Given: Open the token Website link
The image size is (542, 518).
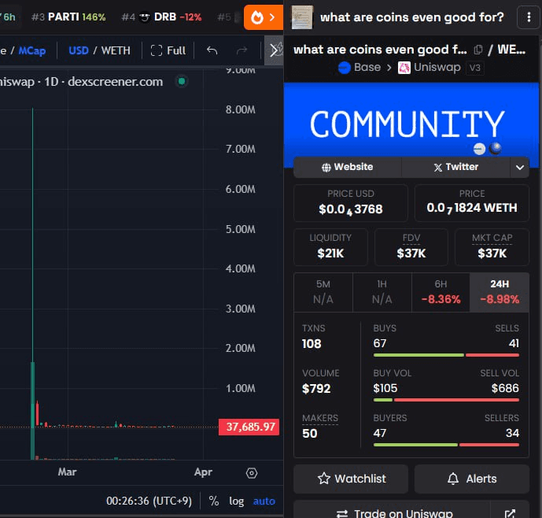Looking at the screenshot, I should 348,167.
